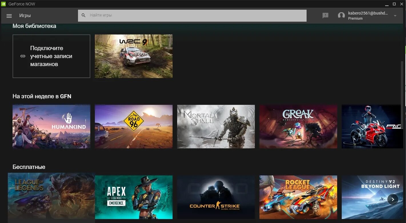Viewport: 406px width, 223px height.
Task: Open the Игры section label
Action: point(25,16)
